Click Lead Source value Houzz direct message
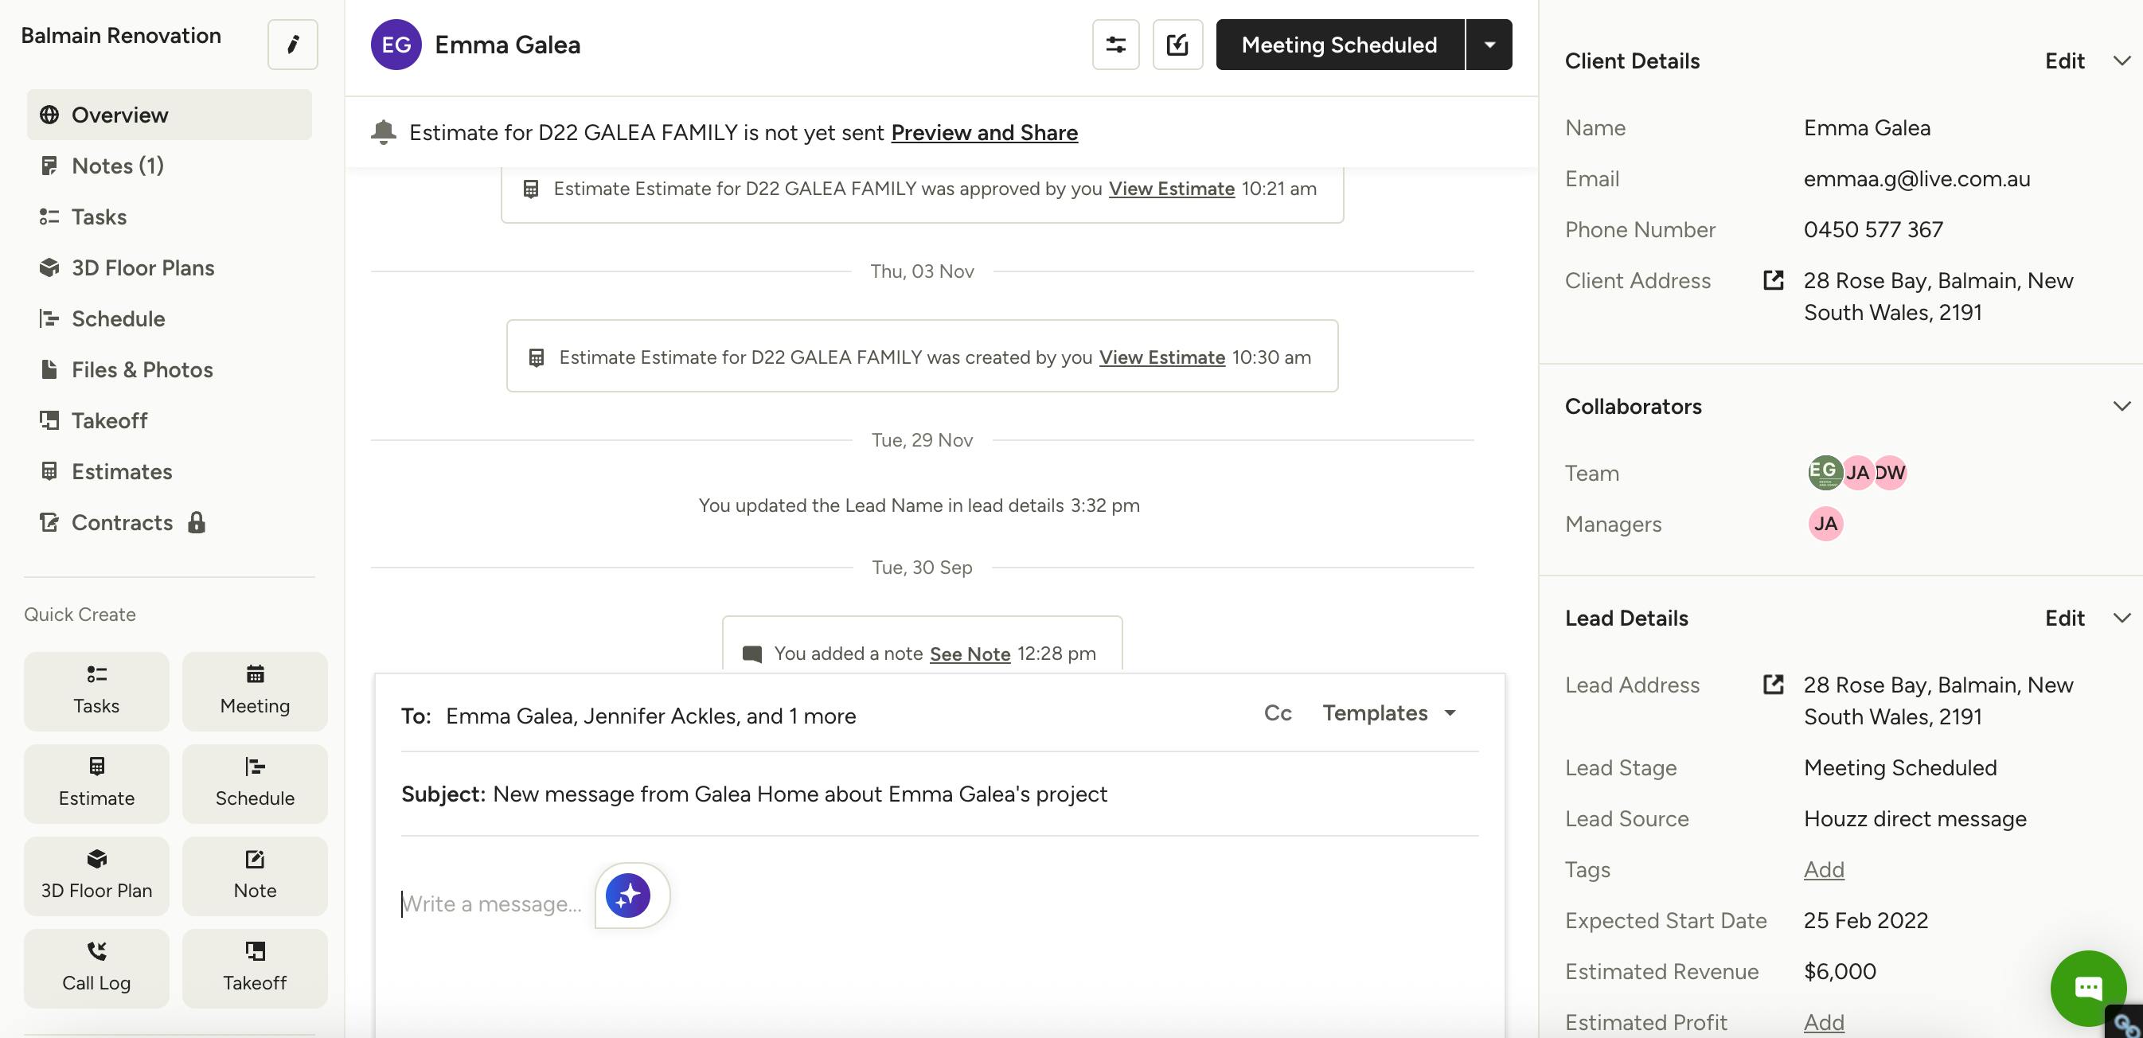 [1915, 818]
